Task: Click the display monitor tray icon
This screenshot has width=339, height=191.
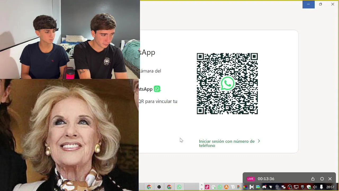Action: (x=296, y=187)
